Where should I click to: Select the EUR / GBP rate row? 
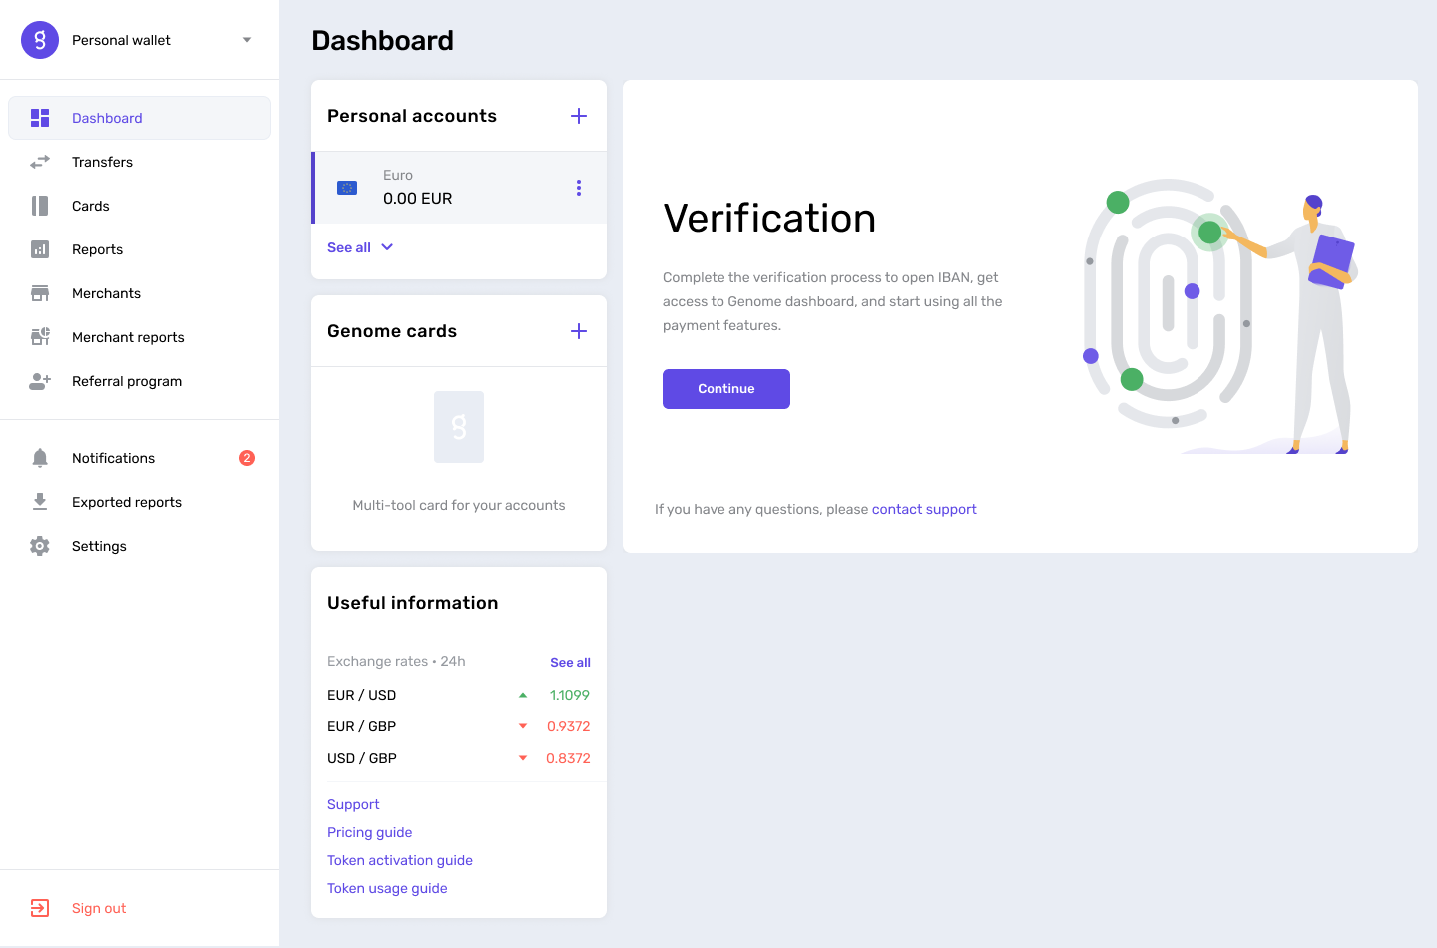[x=459, y=726]
